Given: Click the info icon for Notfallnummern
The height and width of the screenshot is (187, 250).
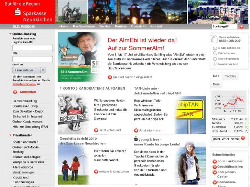Looking at the screenshot, I should [x=215, y=59].
